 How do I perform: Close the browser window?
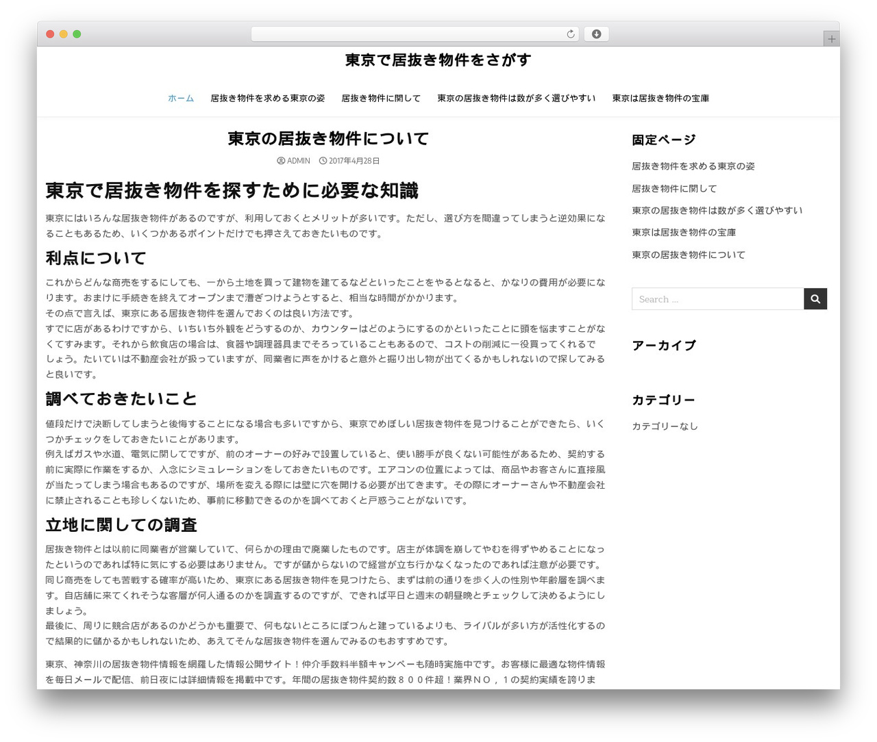coord(50,34)
